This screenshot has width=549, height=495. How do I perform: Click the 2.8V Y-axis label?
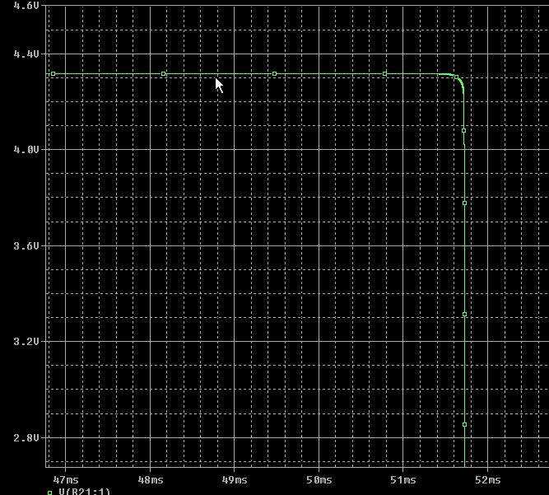pyautogui.click(x=26, y=437)
